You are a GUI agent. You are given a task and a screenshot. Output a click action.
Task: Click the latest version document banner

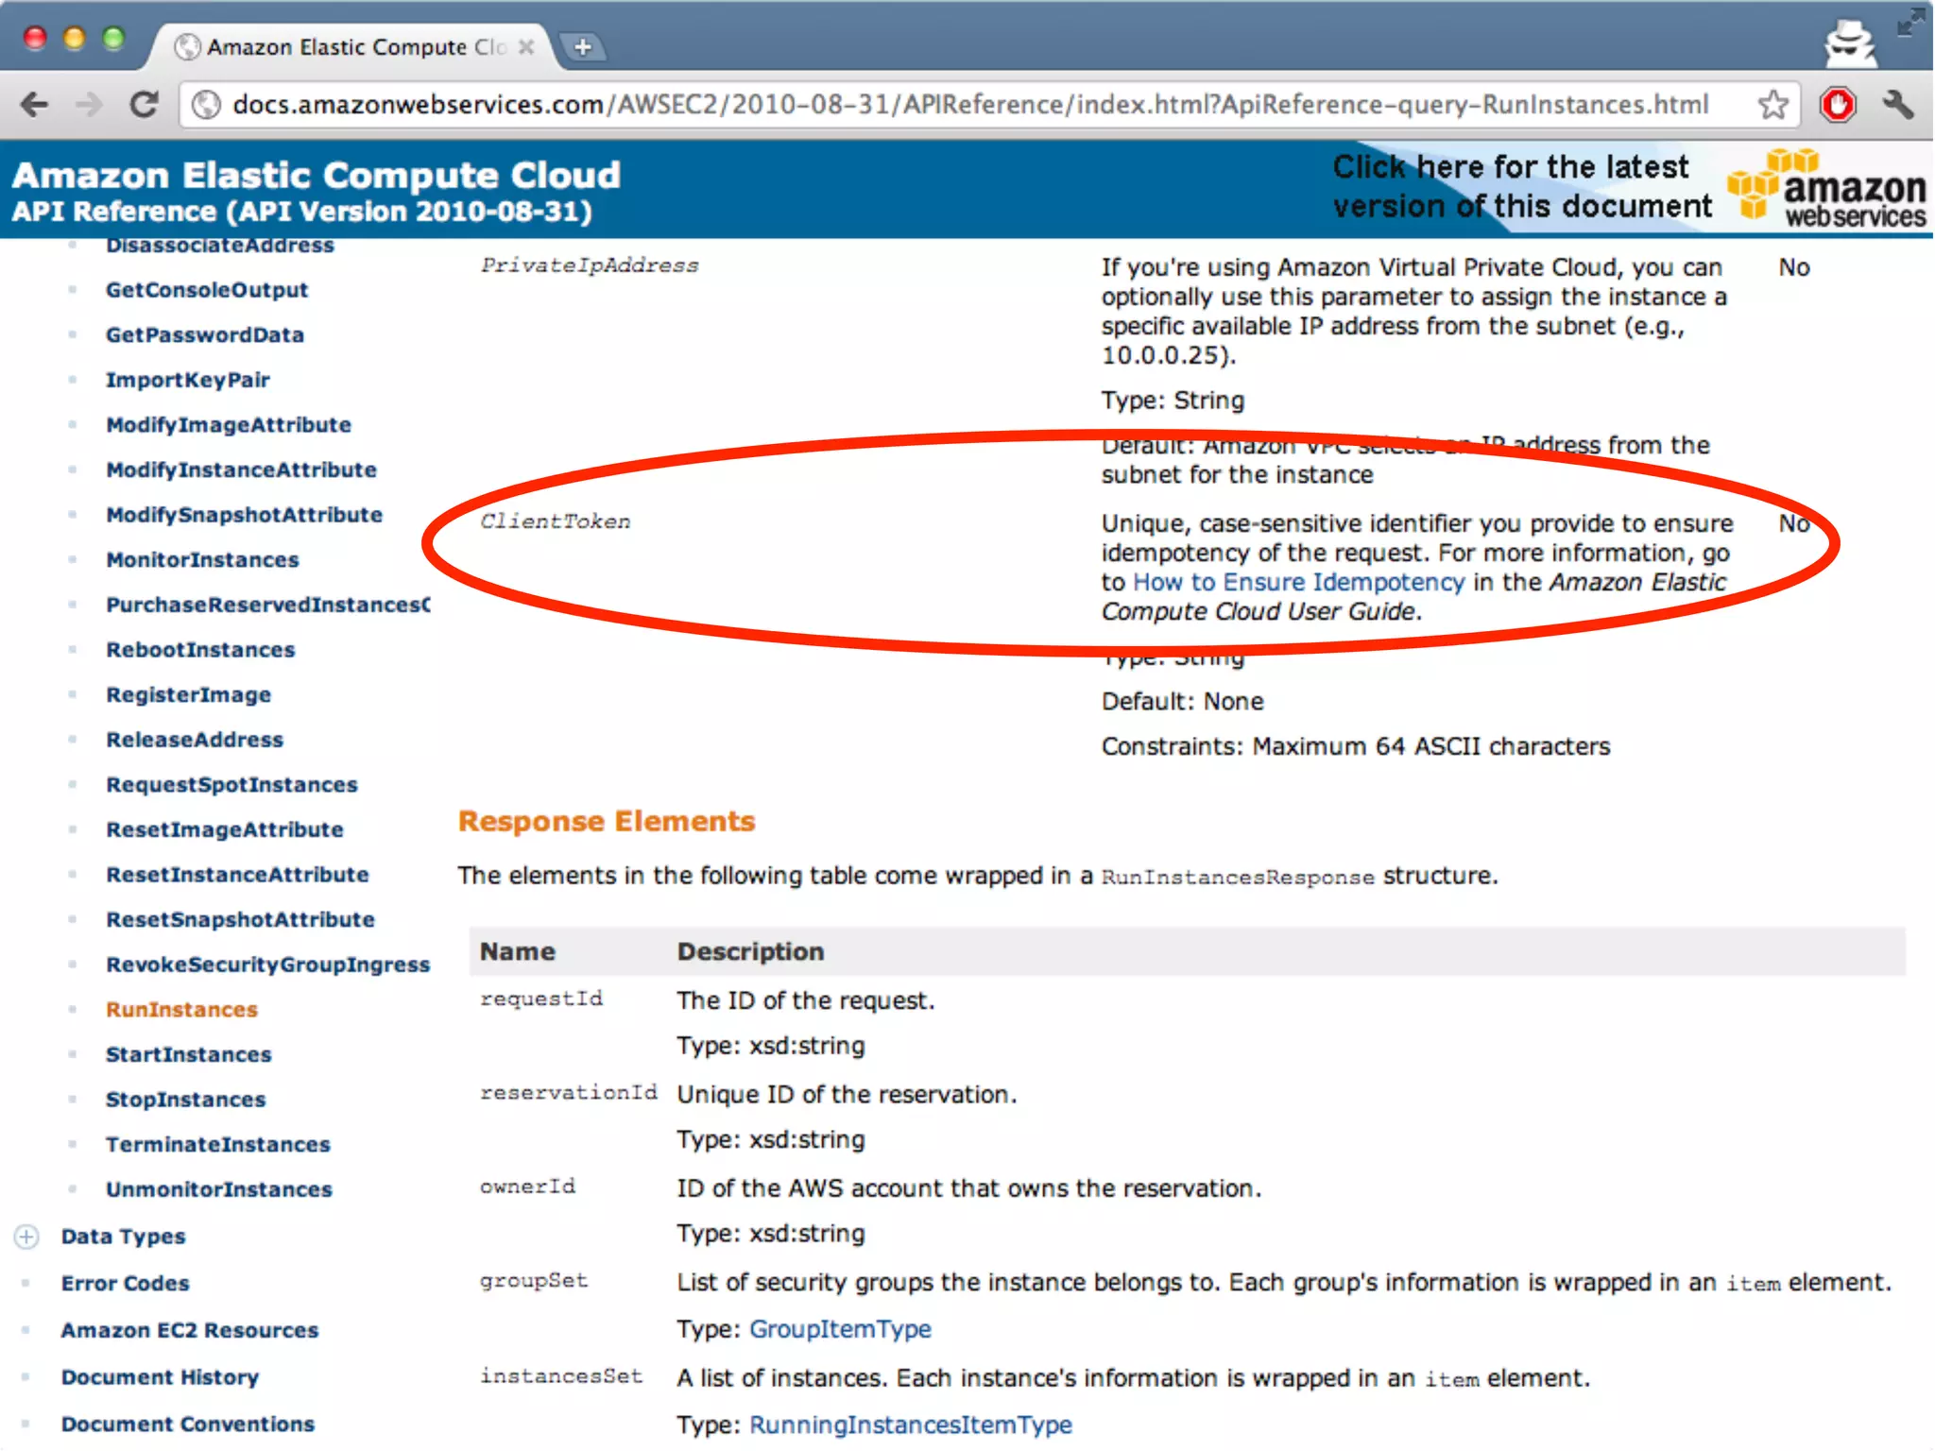pyautogui.click(x=1521, y=187)
